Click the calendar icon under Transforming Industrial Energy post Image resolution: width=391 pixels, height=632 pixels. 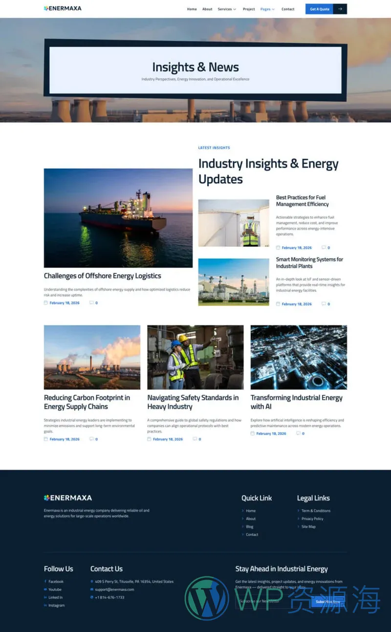(253, 433)
